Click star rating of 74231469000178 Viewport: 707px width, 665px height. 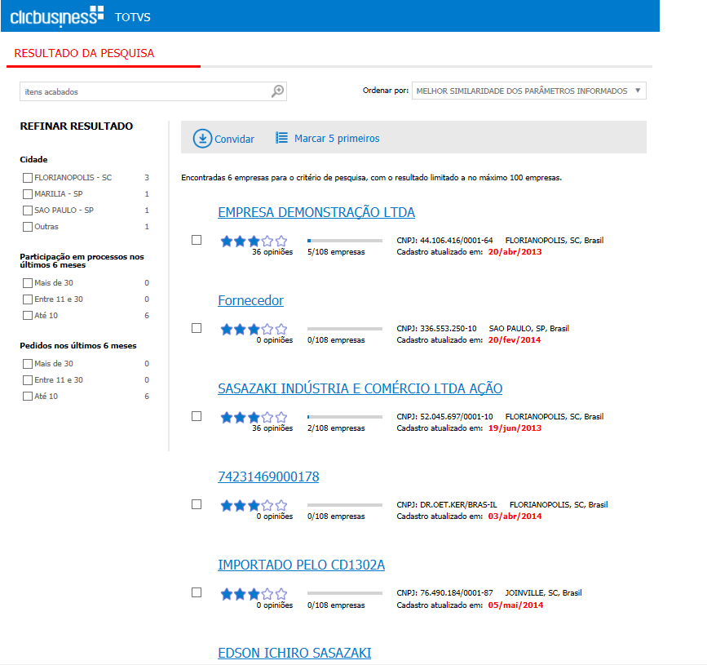tap(254, 505)
